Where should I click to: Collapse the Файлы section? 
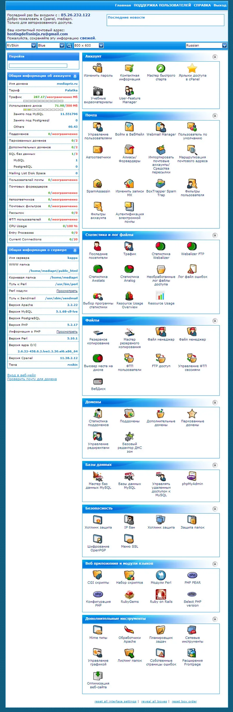tap(215, 321)
